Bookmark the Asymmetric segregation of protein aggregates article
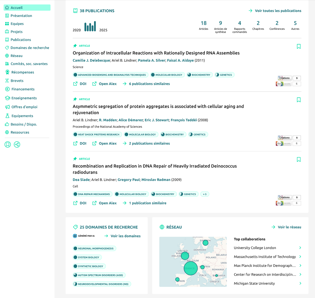This screenshot has width=315, height=298. pos(299,100)
